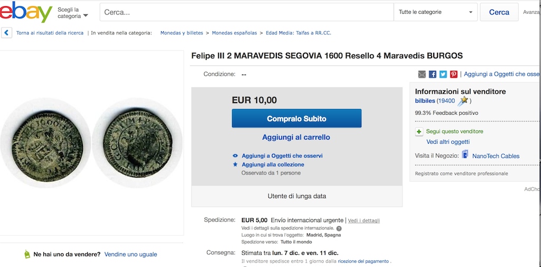Open 'Monedas y billetes' breadcrumb category
This screenshot has height=267, width=541.
tap(182, 33)
